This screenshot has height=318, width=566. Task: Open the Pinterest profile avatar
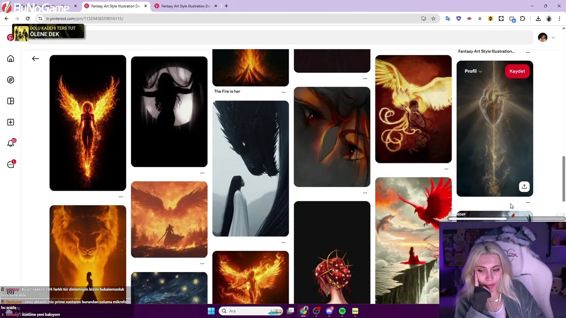[543, 38]
